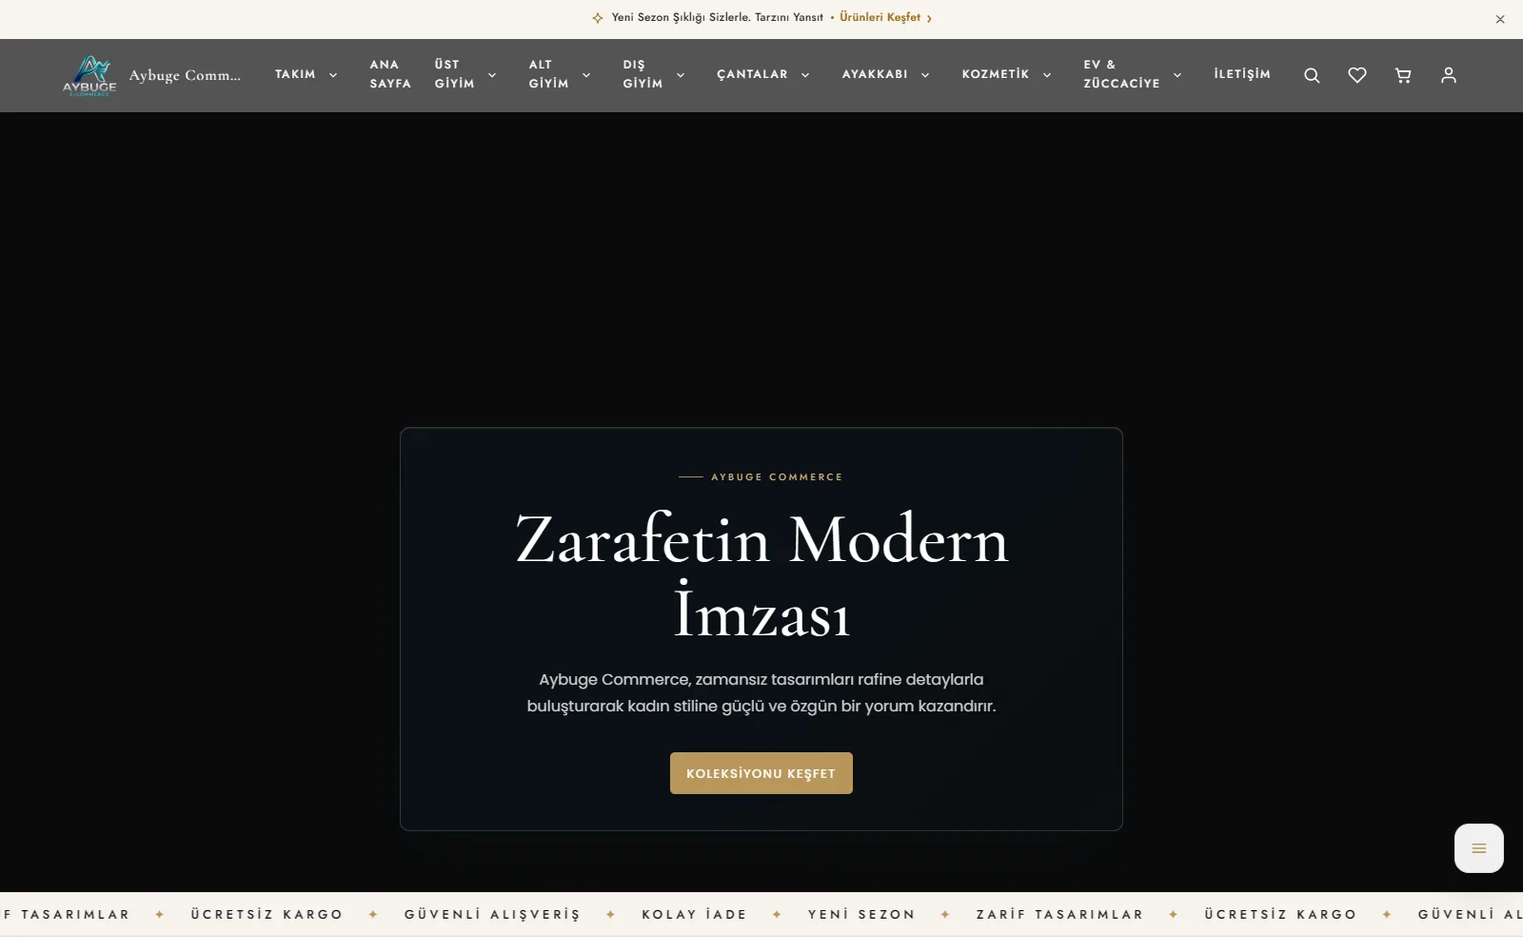Click the AYBUGE COMMERCE eyebrow label
The image size is (1523, 951).
(x=777, y=477)
